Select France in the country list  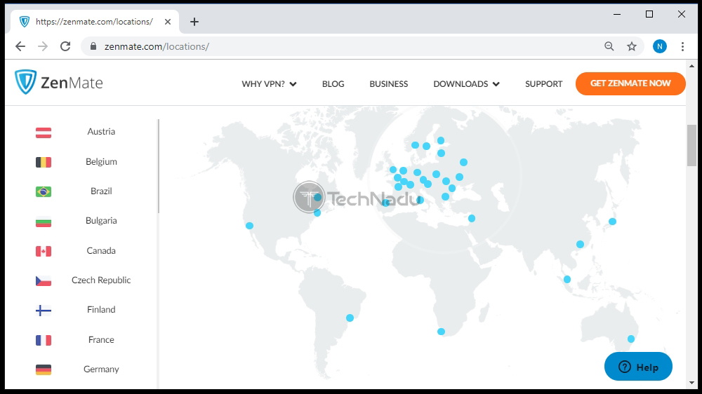(x=101, y=339)
